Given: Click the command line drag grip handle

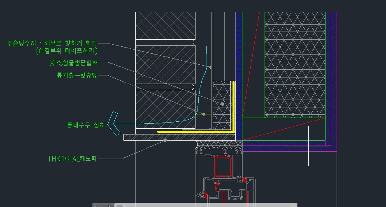Looking at the screenshot, I should click(x=95, y=205).
